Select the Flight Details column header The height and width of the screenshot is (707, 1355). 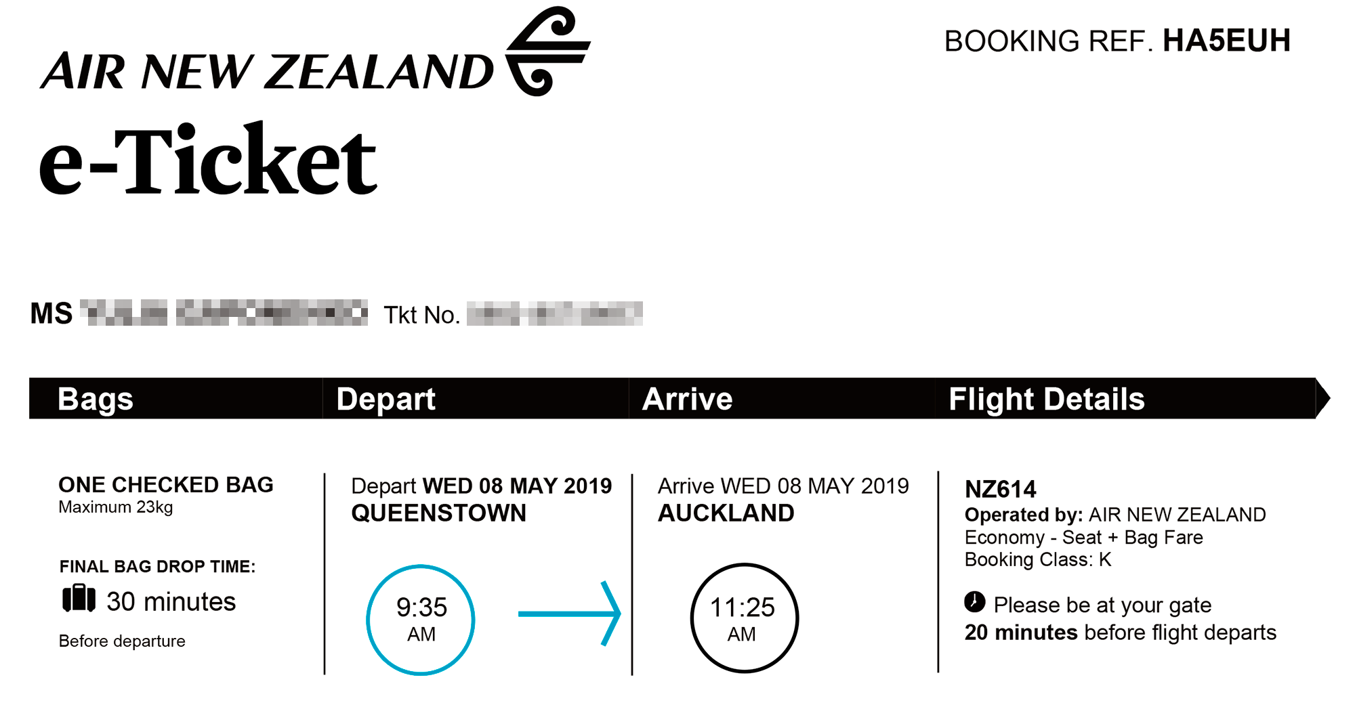point(1047,399)
